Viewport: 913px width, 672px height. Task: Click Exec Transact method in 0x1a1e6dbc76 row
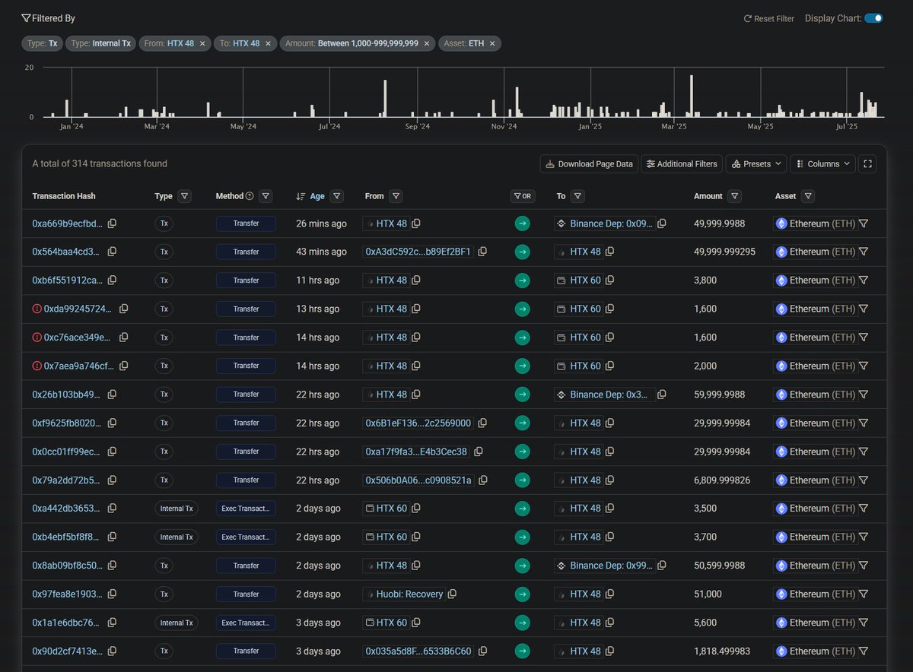[x=246, y=623]
